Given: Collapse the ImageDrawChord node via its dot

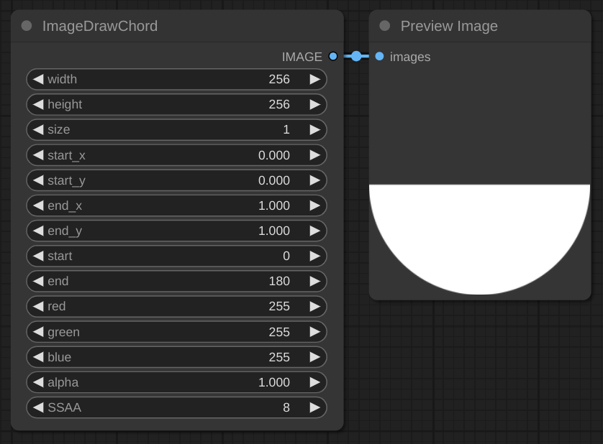Looking at the screenshot, I should pos(27,26).
